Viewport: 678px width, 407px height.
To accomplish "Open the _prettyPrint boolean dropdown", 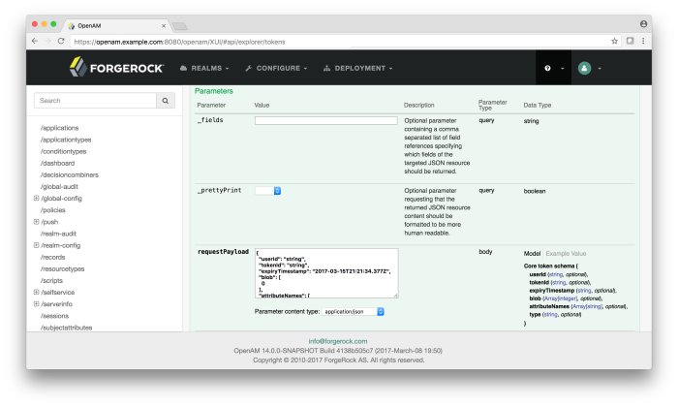I will pos(268,191).
